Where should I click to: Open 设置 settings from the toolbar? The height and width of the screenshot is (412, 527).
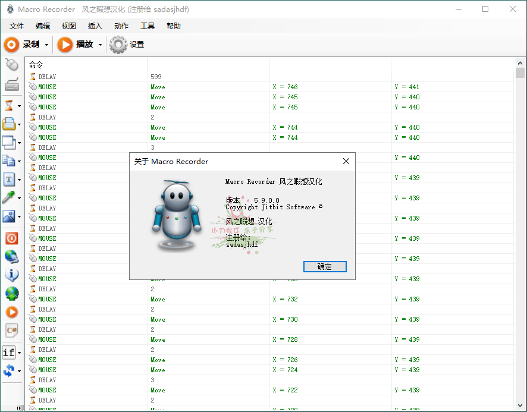coord(127,45)
